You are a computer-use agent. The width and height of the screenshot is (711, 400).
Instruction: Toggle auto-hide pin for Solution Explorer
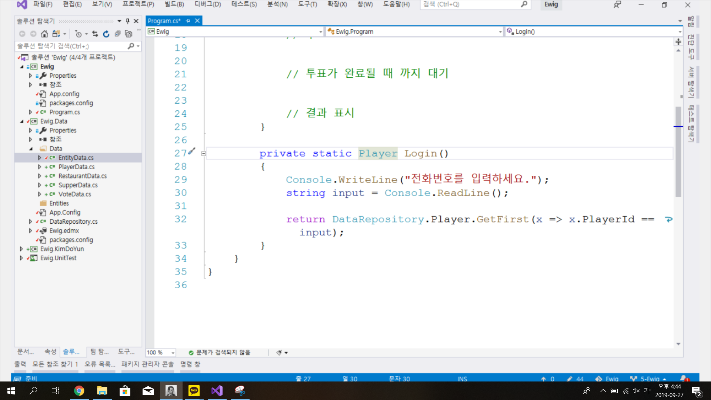[128, 21]
